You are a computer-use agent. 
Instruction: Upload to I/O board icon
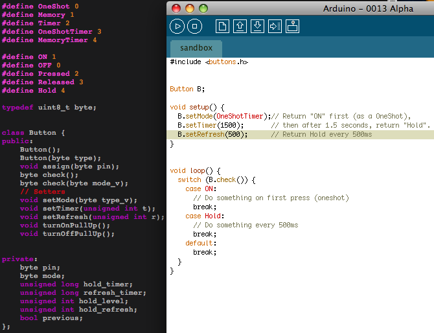click(275, 26)
